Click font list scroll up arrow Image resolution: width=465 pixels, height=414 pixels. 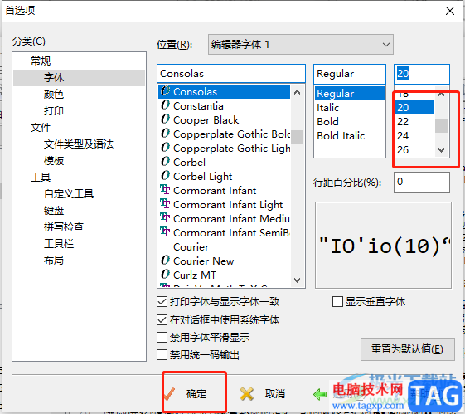click(x=297, y=92)
